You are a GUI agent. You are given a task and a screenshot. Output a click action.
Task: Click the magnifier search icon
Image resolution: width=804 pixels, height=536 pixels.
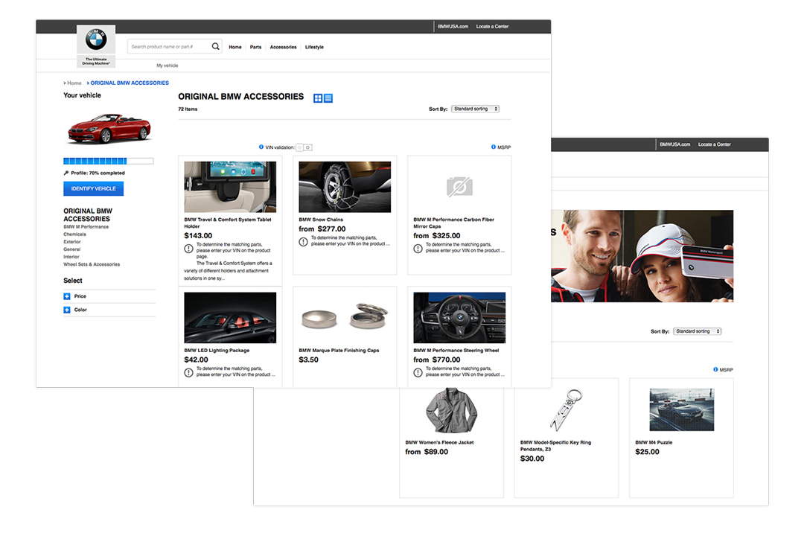(x=216, y=47)
